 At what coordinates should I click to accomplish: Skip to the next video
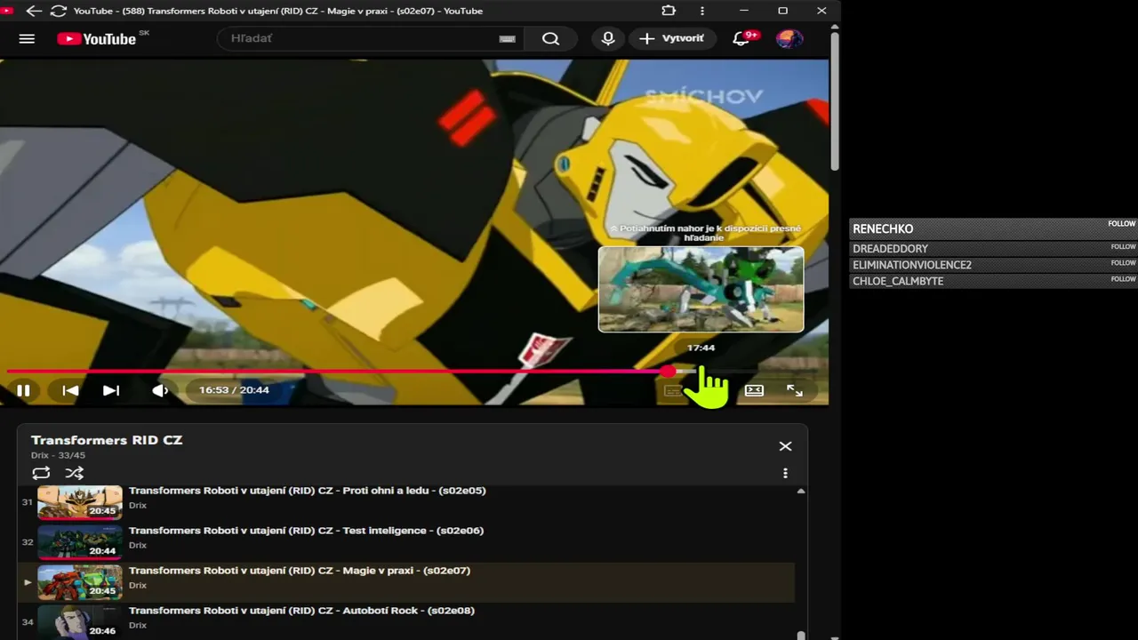point(111,390)
